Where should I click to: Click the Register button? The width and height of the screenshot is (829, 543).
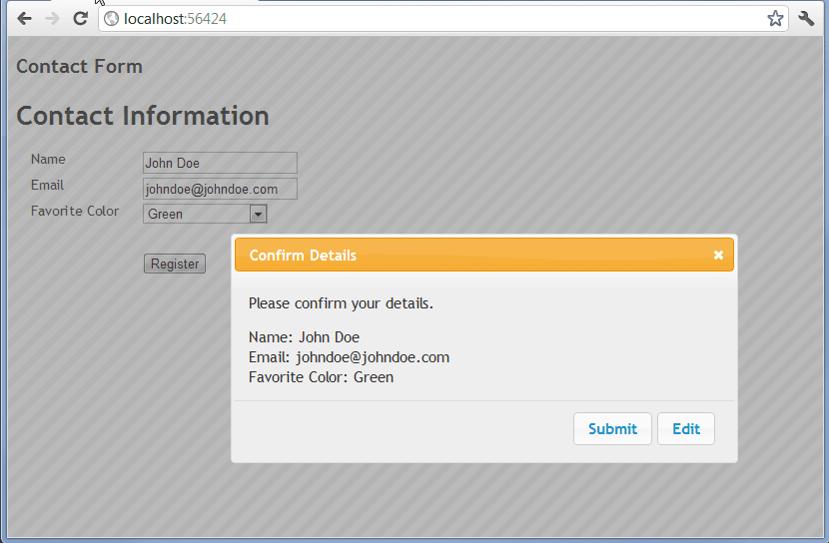[x=175, y=265]
